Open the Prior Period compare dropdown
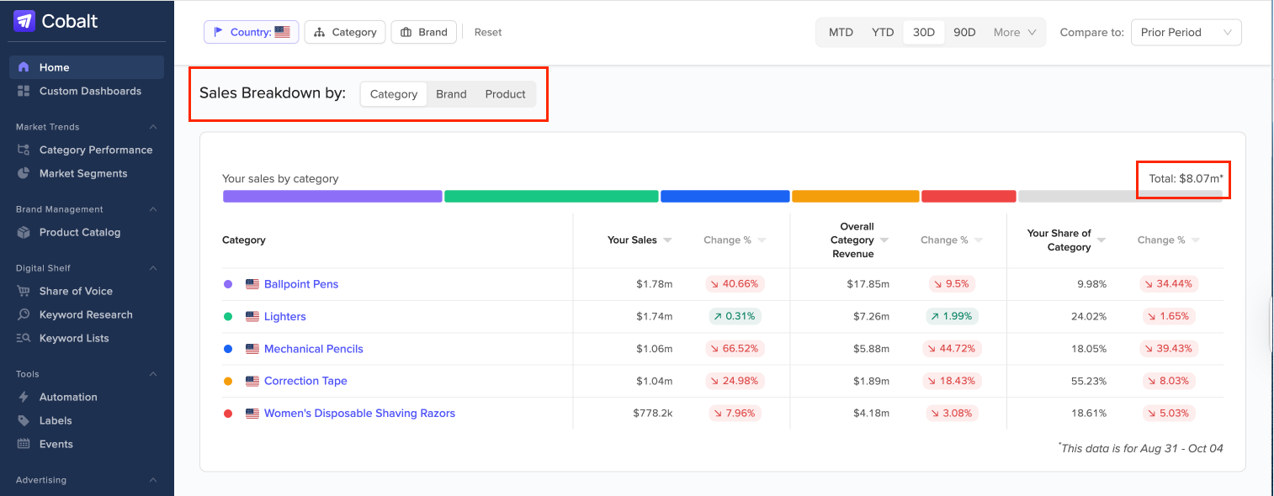This screenshot has height=496, width=1274. tap(1186, 32)
